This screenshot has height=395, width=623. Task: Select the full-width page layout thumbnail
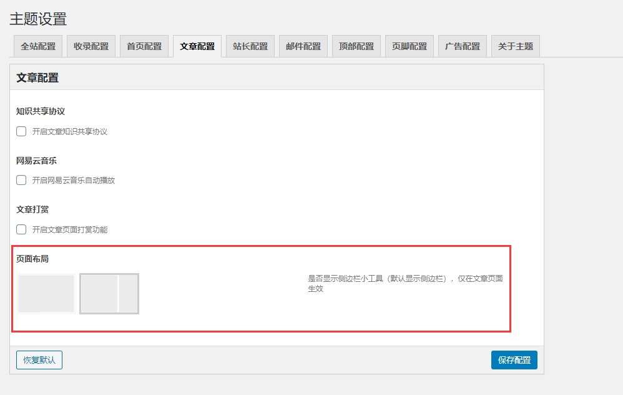(x=46, y=294)
